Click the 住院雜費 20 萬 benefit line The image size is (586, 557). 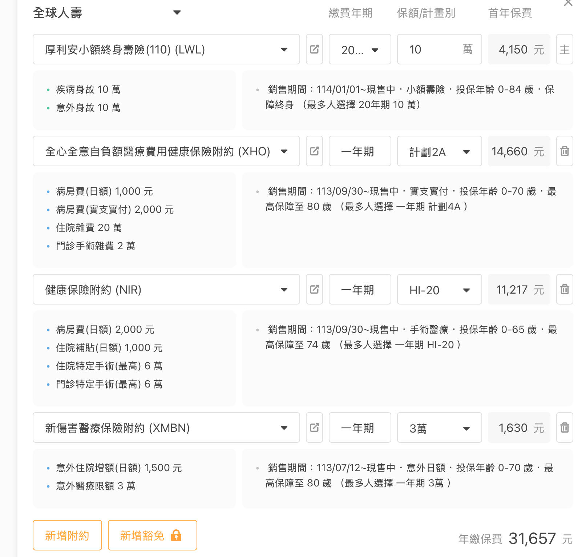point(89,227)
